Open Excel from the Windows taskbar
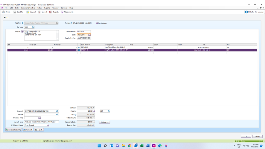The height and width of the screenshot is (149, 265). [x=142, y=146]
